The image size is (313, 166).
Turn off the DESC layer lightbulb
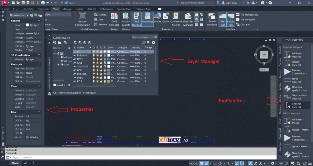(94, 59)
